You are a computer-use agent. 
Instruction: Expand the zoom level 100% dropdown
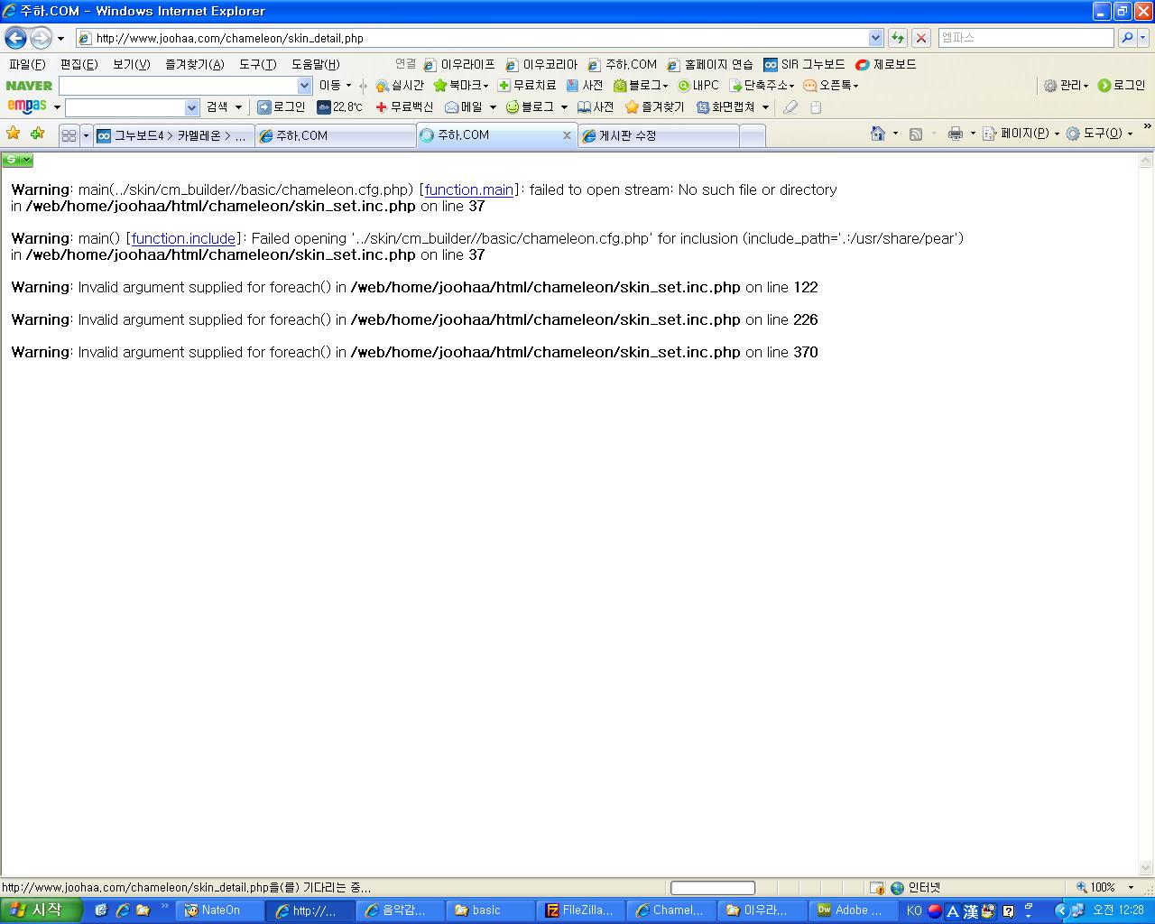pos(1131,888)
